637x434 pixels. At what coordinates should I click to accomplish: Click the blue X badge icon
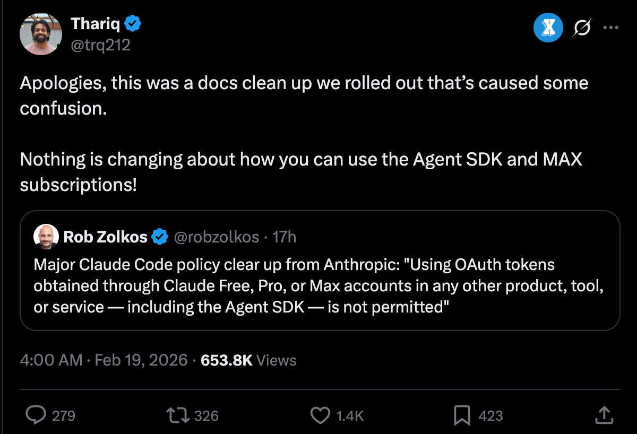548,29
